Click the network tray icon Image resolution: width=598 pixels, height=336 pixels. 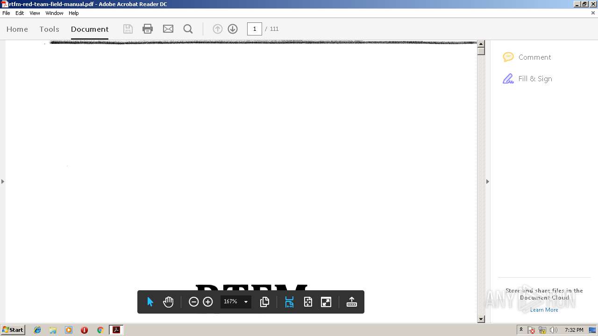tap(542, 330)
